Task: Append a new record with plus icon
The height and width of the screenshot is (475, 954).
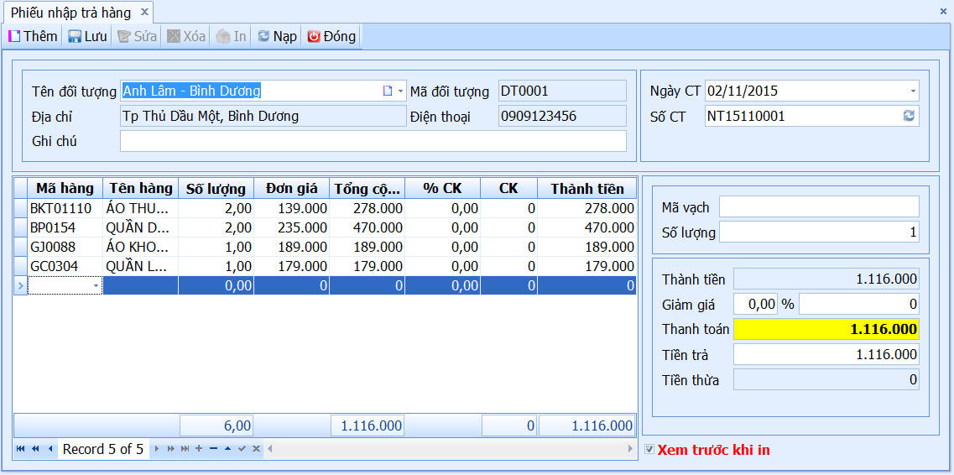Action: (198, 449)
